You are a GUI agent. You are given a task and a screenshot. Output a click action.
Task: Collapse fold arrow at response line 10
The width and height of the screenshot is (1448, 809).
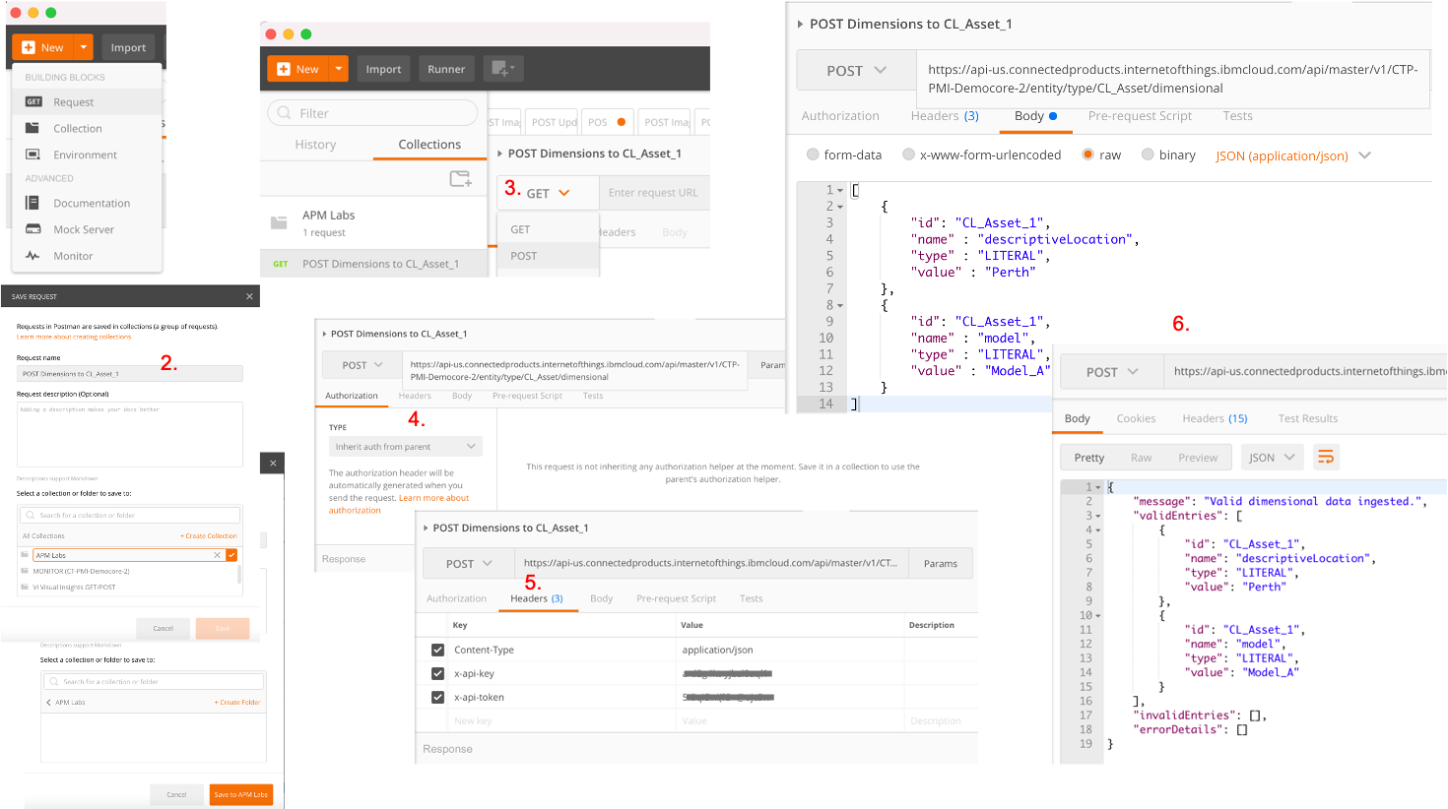pyautogui.click(x=1098, y=616)
